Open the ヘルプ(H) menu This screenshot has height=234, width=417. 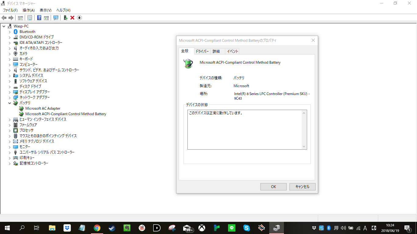tap(63, 10)
